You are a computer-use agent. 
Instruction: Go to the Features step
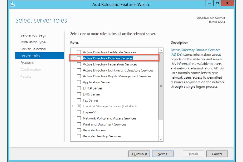click(27, 63)
